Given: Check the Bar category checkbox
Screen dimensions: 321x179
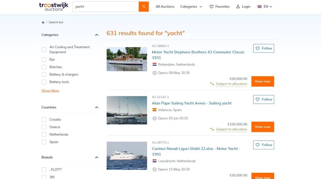Looking at the screenshot, I should pyautogui.click(x=44, y=60).
